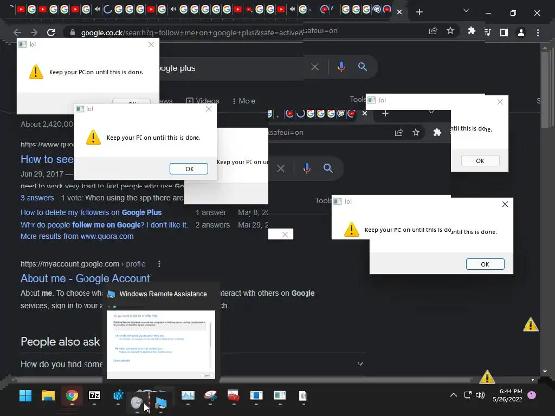Click the Windows Remote Assistance preview thumbnail

click(x=161, y=344)
